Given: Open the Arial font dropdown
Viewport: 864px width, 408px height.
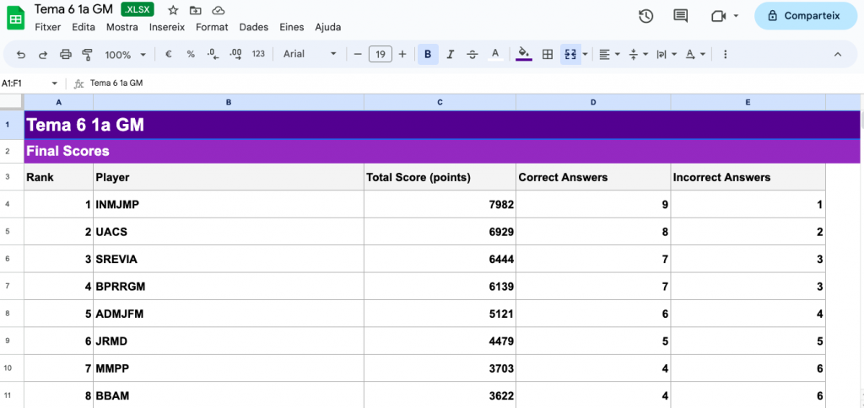Looking at the screenshot, I should point(310,54).
